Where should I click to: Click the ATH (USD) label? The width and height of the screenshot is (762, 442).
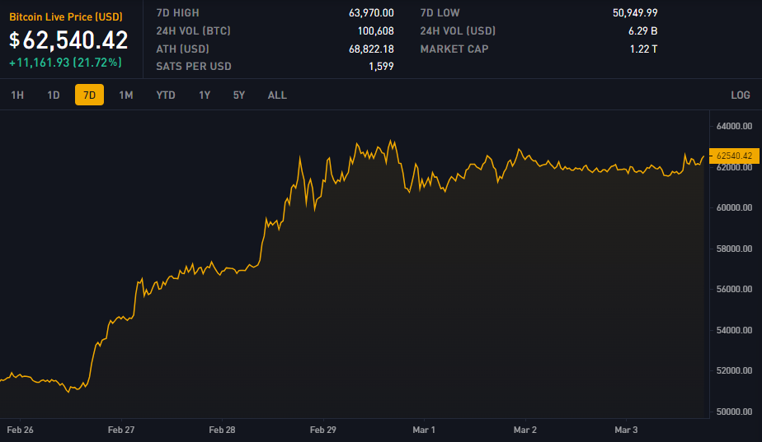183,49
